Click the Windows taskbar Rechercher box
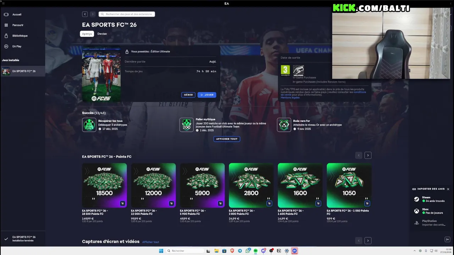This screenshot has height=255, width=454. pos(184,251)
